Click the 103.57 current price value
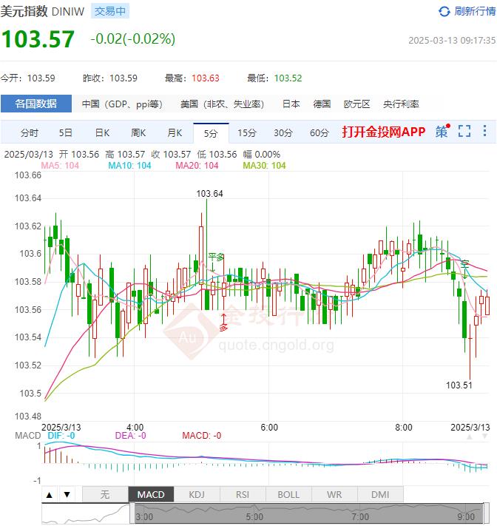Viewport: 497px width, 526px height. [38, 39]
